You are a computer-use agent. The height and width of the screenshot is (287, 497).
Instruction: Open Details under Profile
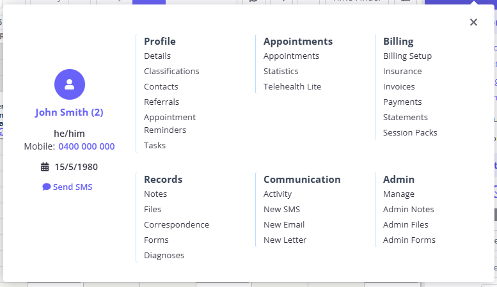[x=157, y=56]
